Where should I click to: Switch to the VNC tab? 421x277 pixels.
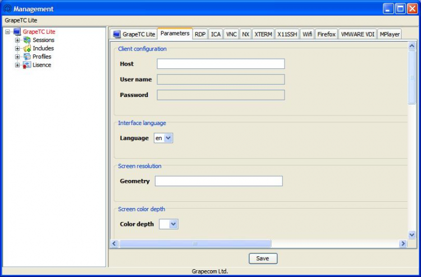click(231, 34)
